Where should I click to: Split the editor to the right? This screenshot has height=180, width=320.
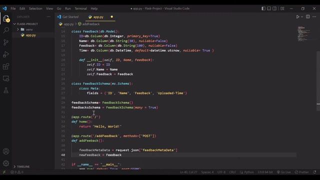tap(308, 16)
